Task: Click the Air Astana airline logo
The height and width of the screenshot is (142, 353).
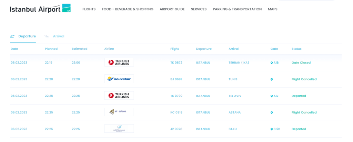Action: pos(119,112)
